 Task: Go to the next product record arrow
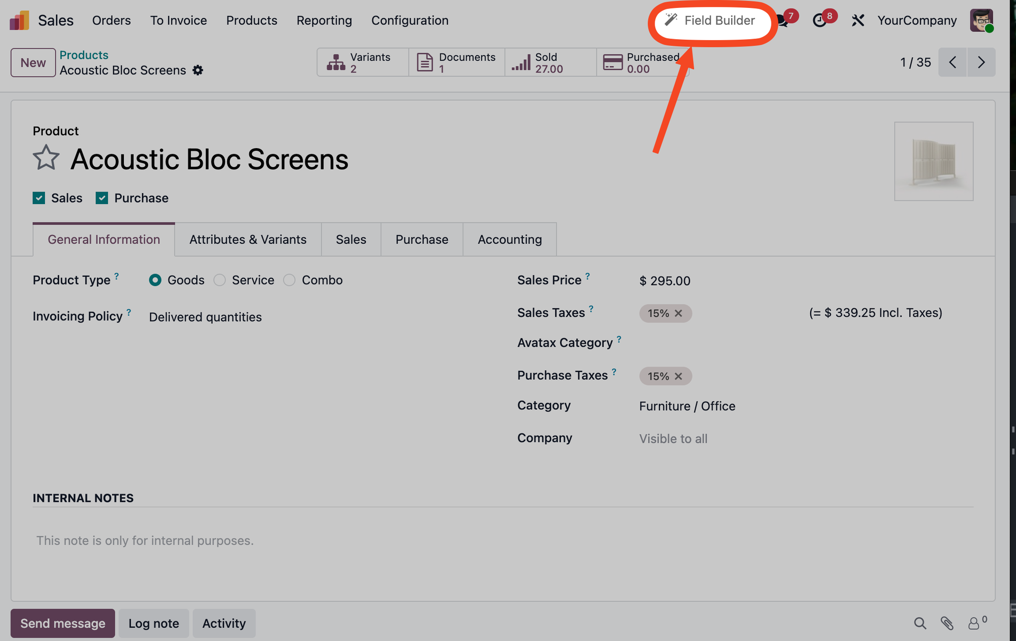point(981,62)
